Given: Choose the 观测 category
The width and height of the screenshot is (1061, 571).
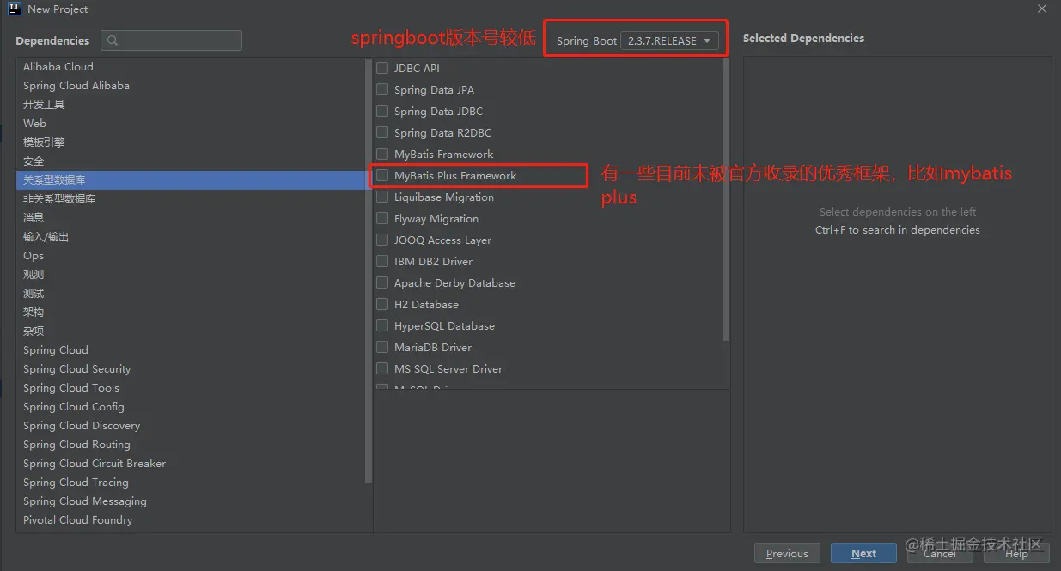Looking at the screenshot, I should point(191,274).
